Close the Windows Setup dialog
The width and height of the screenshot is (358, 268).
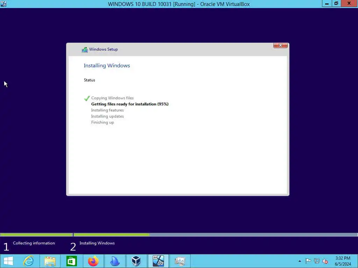[280, 45]
